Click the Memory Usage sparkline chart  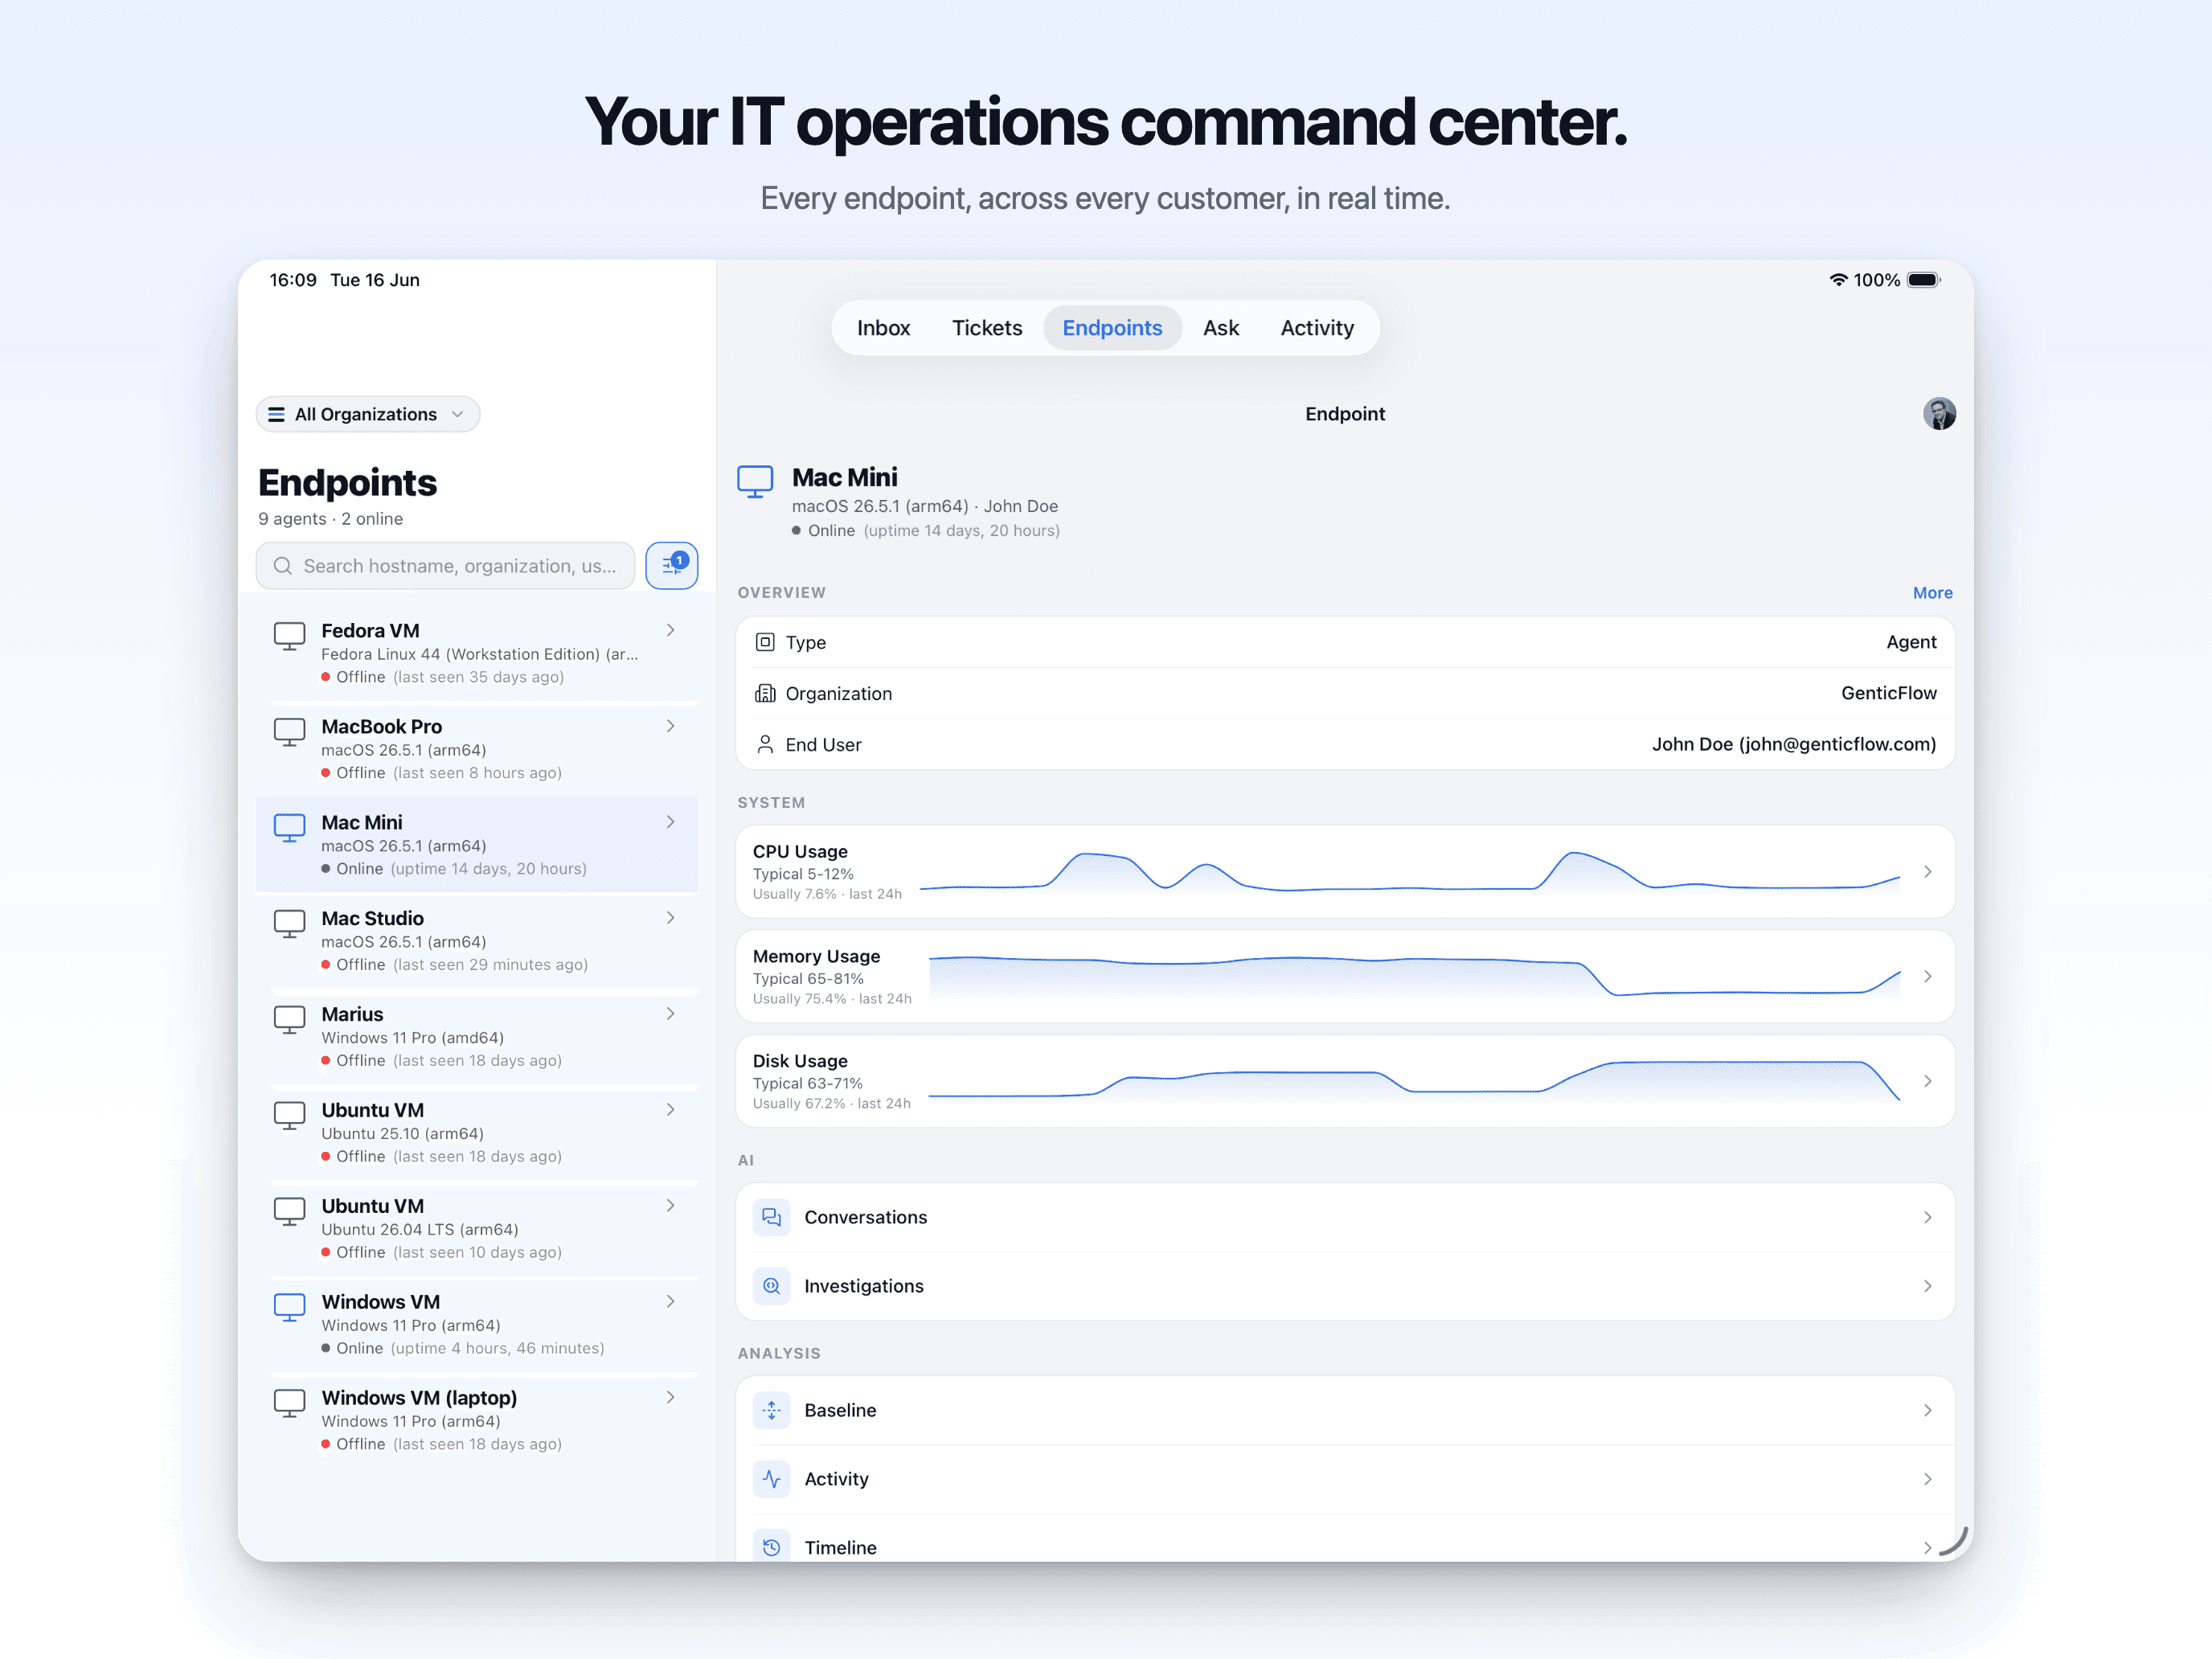pos(1414,976)
